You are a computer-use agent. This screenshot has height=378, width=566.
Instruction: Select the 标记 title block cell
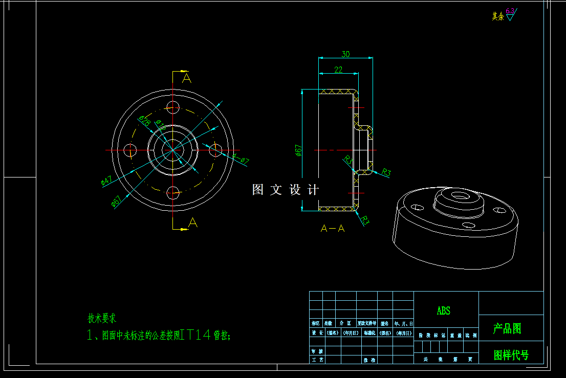coord(315,323)
